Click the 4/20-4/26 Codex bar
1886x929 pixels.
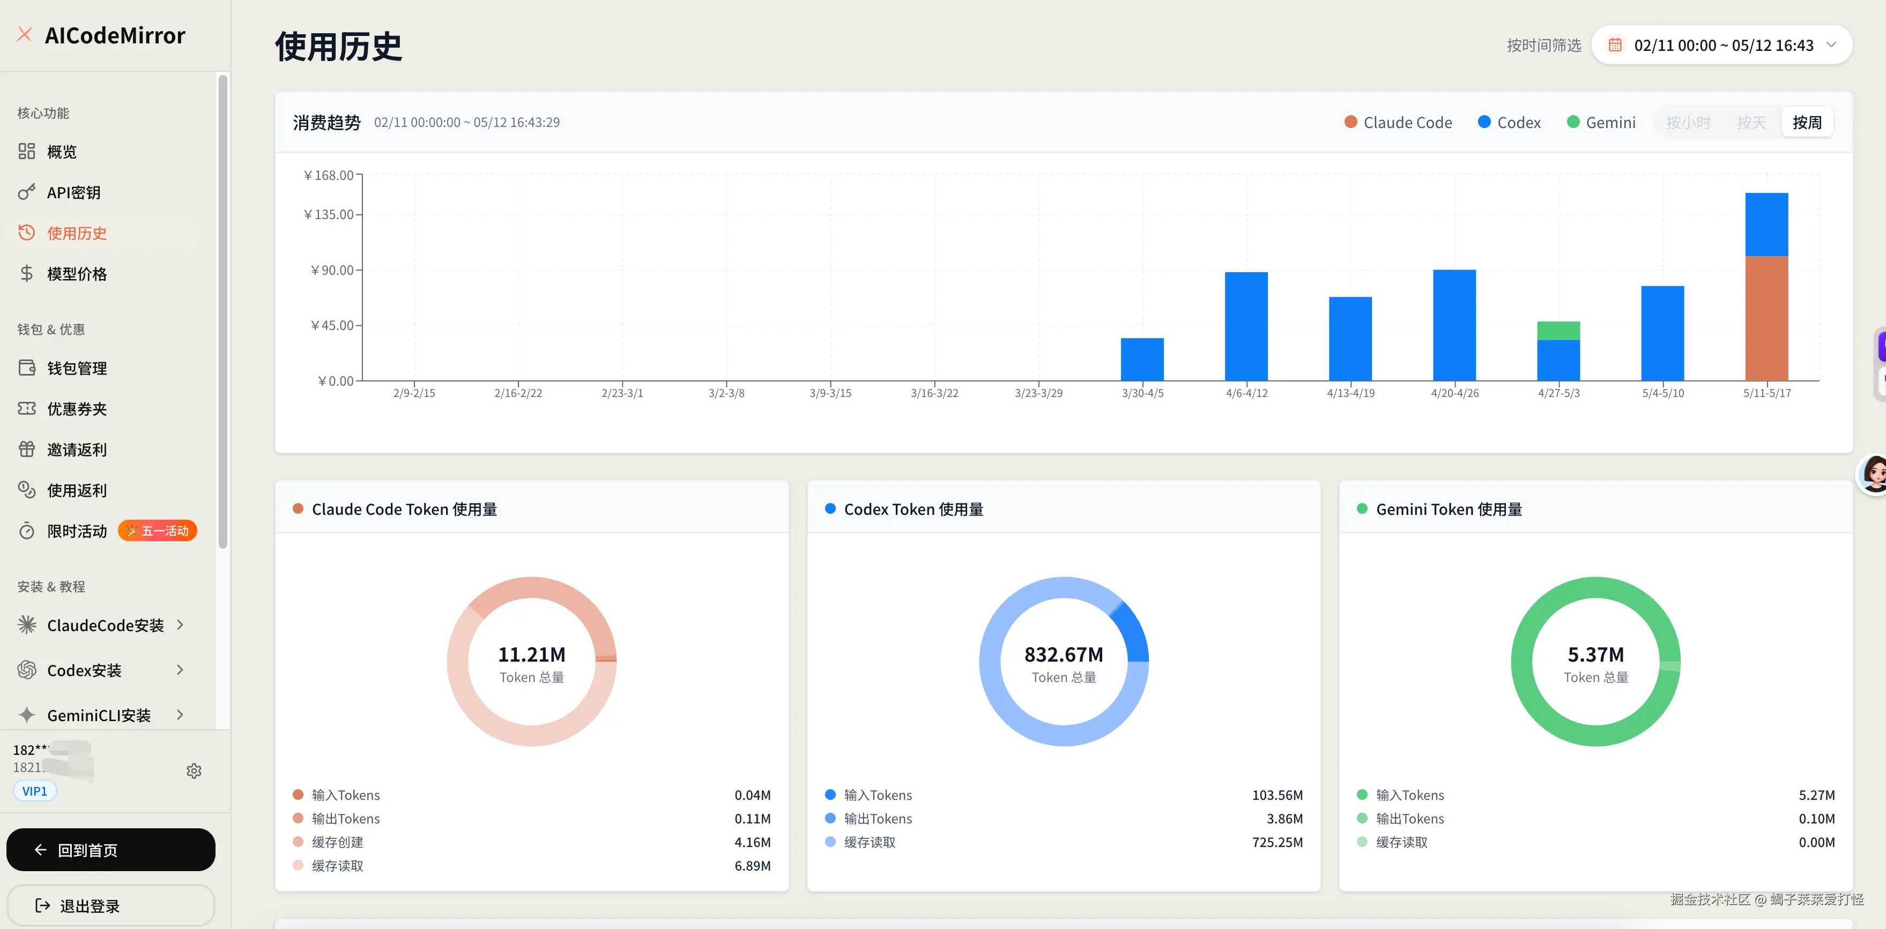point(1454,325)
